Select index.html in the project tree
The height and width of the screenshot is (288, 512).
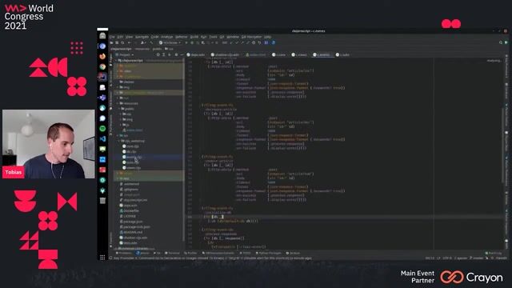pos(132,130)
